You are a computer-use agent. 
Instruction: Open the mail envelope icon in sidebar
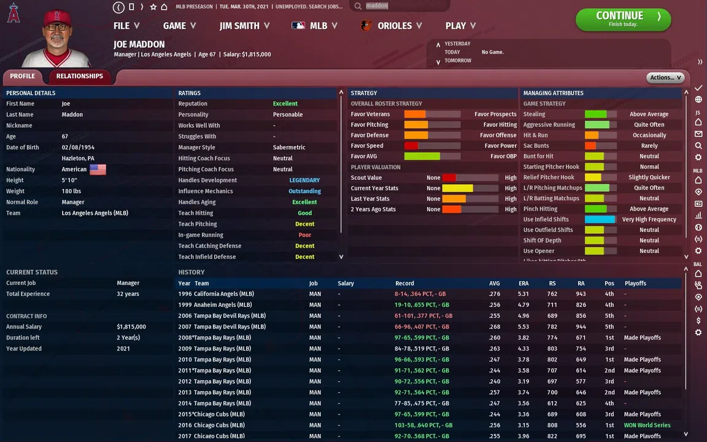tap(698, 134)
